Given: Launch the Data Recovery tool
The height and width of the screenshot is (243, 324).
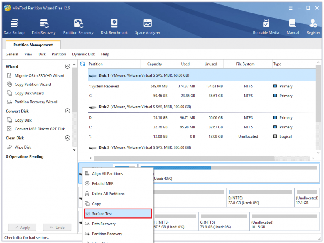Looking at the screenshot, I should point(44,27).
